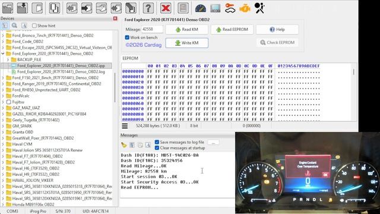This screenshot has width=380, height=214.
Task: Click the new blank document toolbar icon
Action: 37,8
